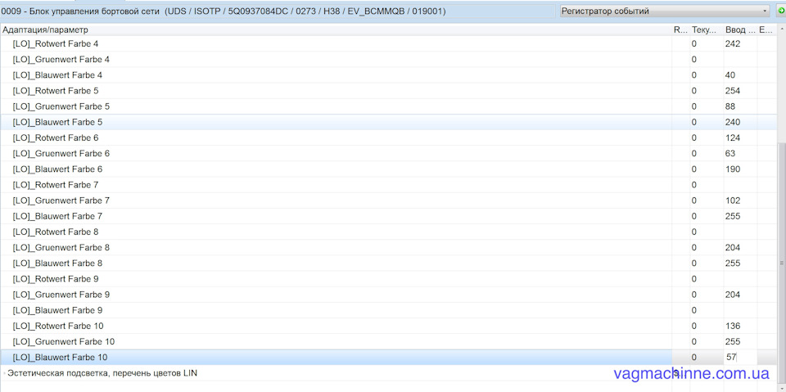The image size is (786, 392).
Task: Click the green arrow go icon
Action: [x=781, y=11]
